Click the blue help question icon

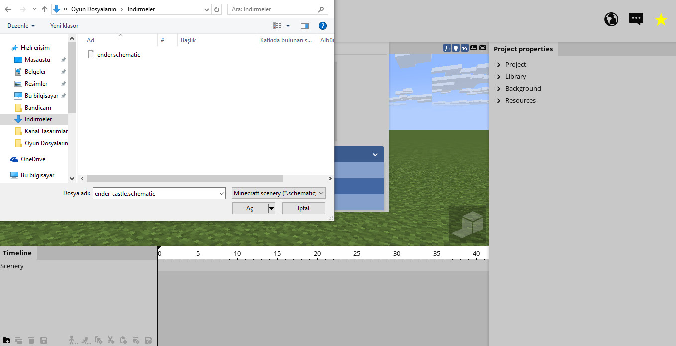tap(322, 26)
